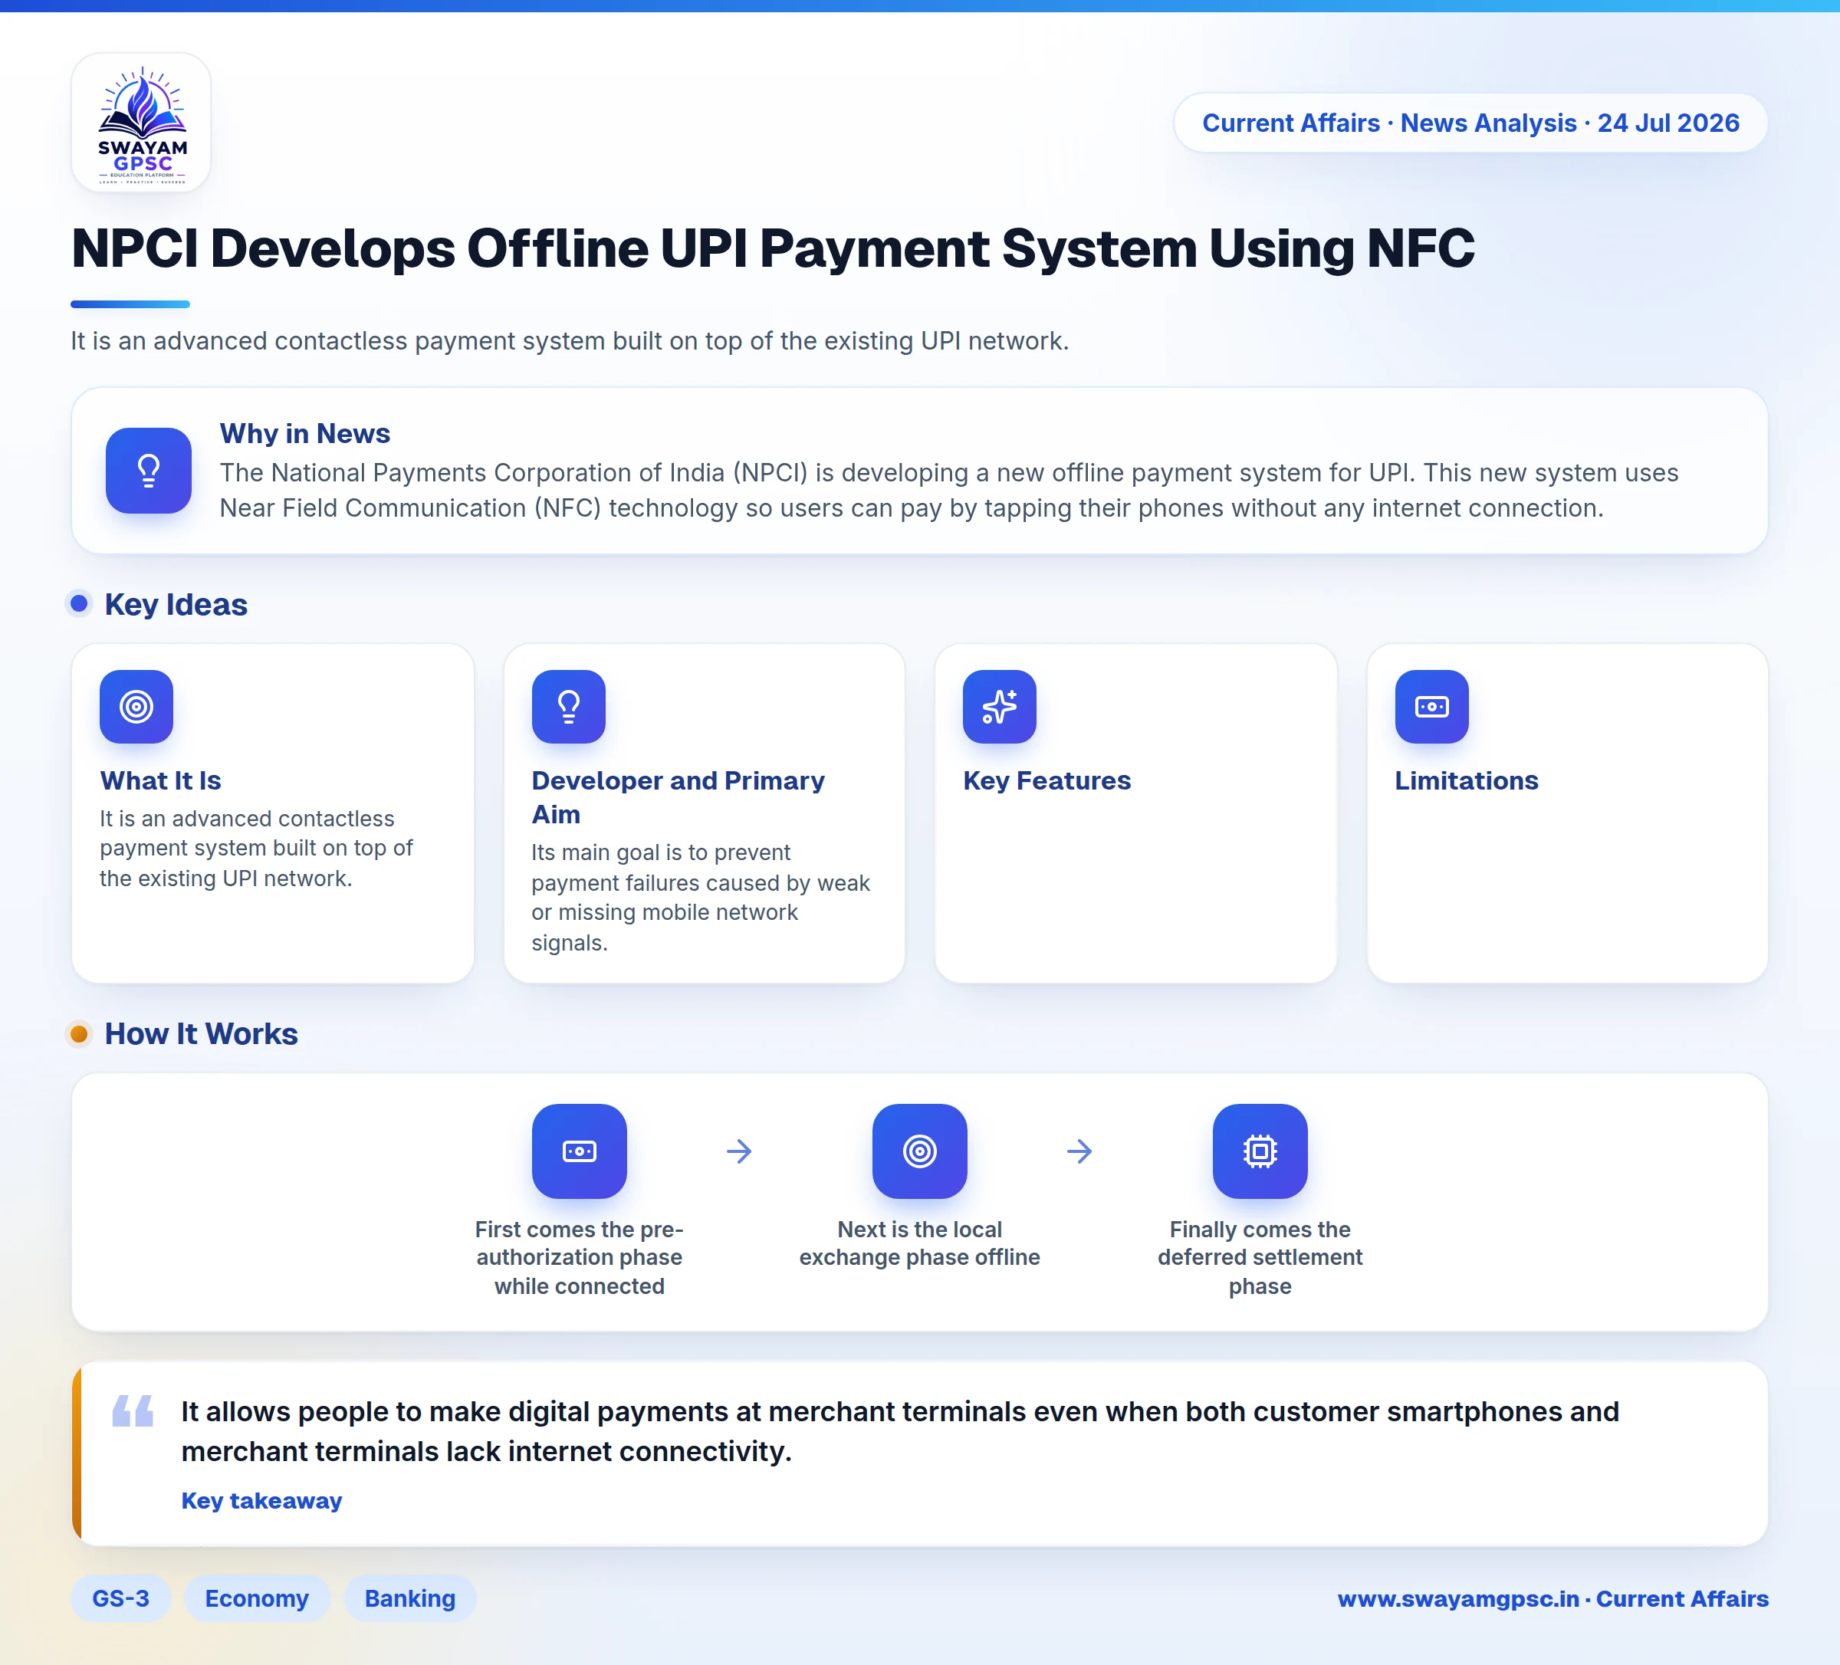Click the Key takeaway label

click(262, 1501)
